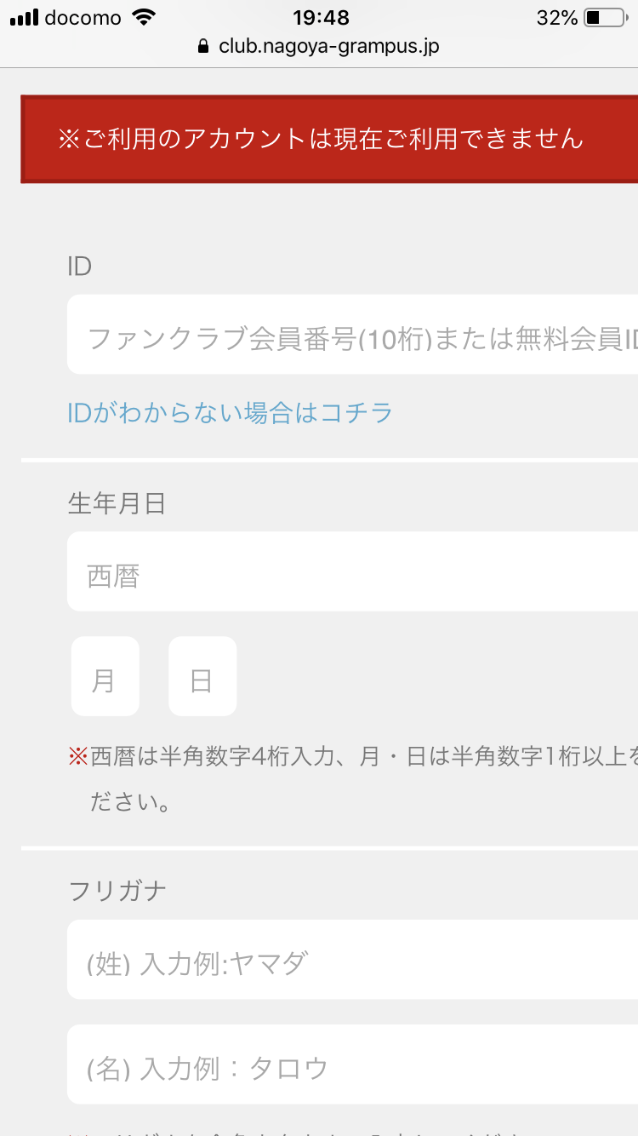The image size is (638, 1136).
Task: Select the 日 day field
Action: 202,676
